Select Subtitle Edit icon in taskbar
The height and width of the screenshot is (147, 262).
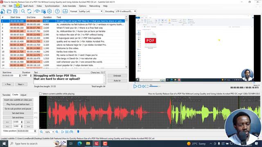pyautogui.click(x=97, y=143)
